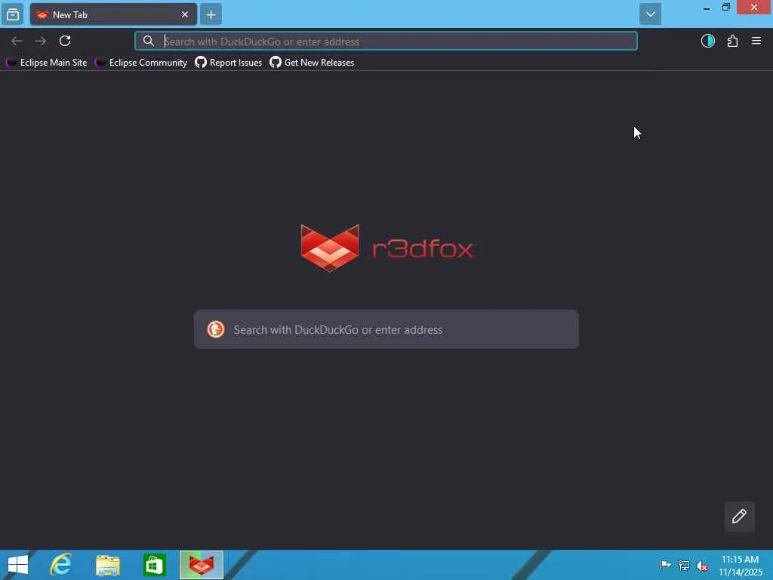
Task: Open Windows Store from taskbar
Action: (154, 565)
